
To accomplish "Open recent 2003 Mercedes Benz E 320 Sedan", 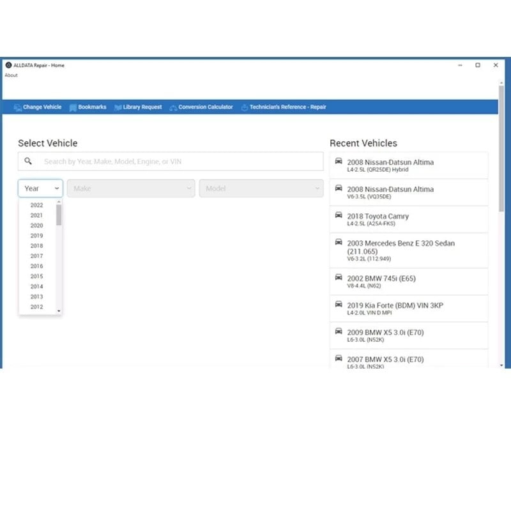I will click(409, 250).
